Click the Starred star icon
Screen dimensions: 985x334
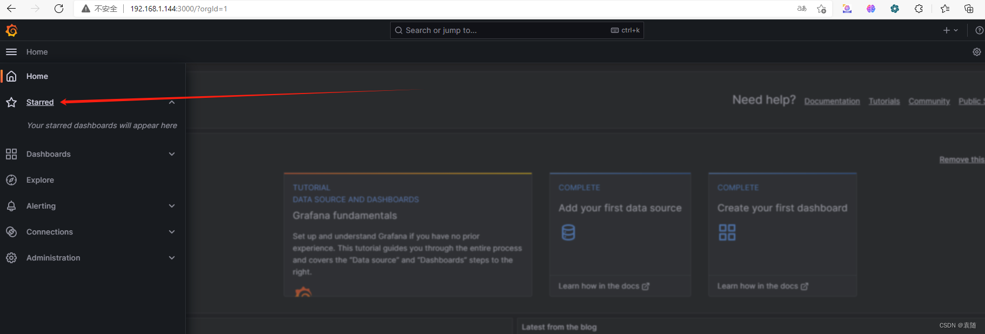pyautogui.click(x=11, y=102)
